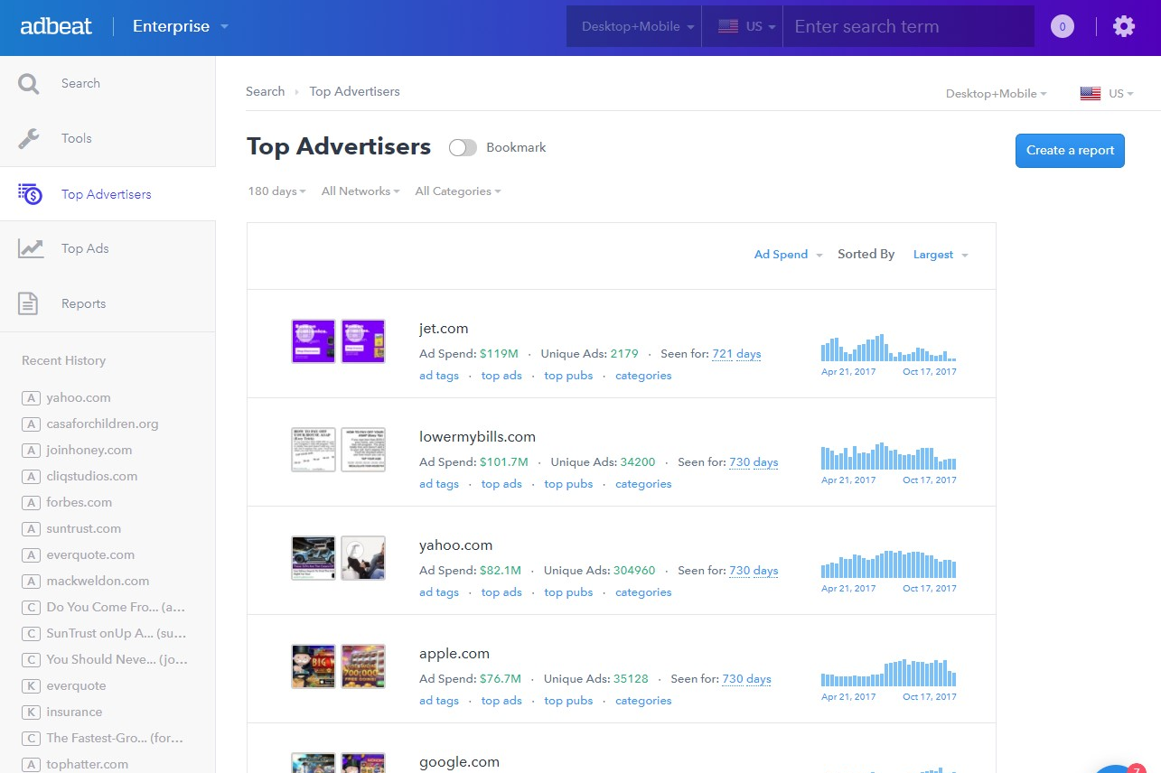Open the apple.com advertiser link

click(x=454, y=654)
